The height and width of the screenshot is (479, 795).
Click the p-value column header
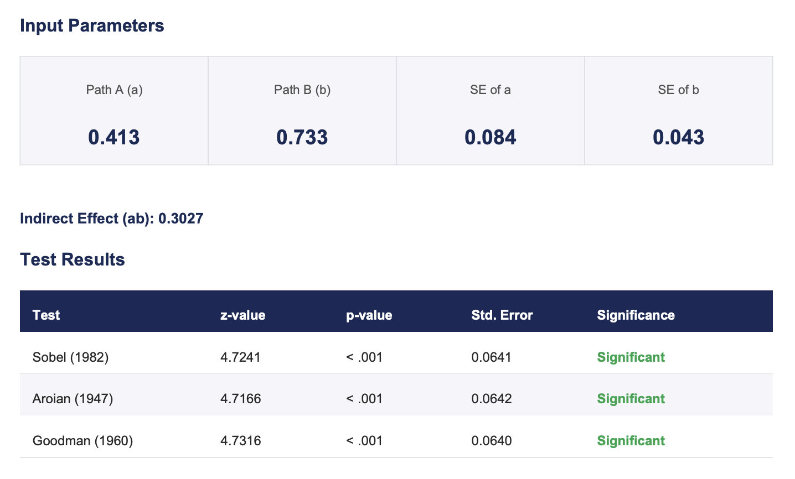(x=369, y=315)
